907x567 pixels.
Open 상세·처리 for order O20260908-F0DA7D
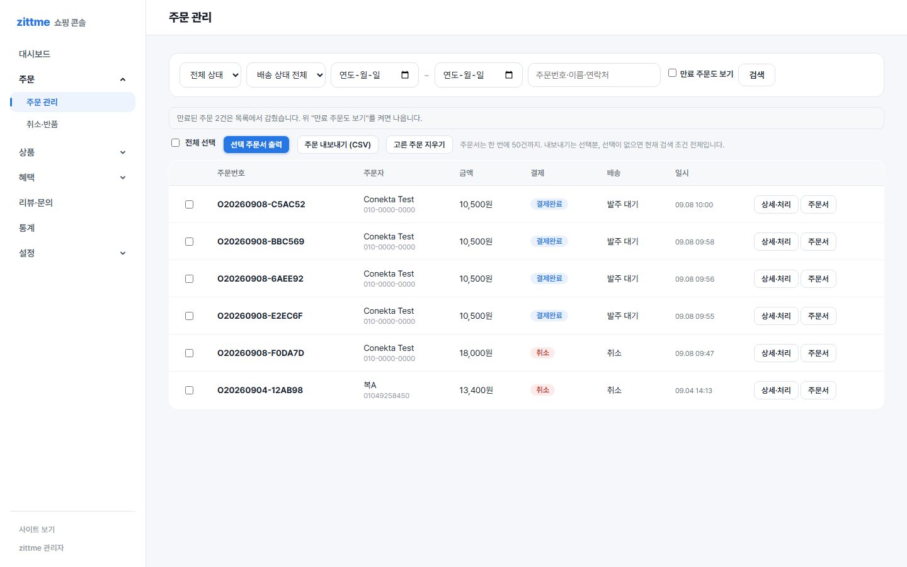click(776, 353)
